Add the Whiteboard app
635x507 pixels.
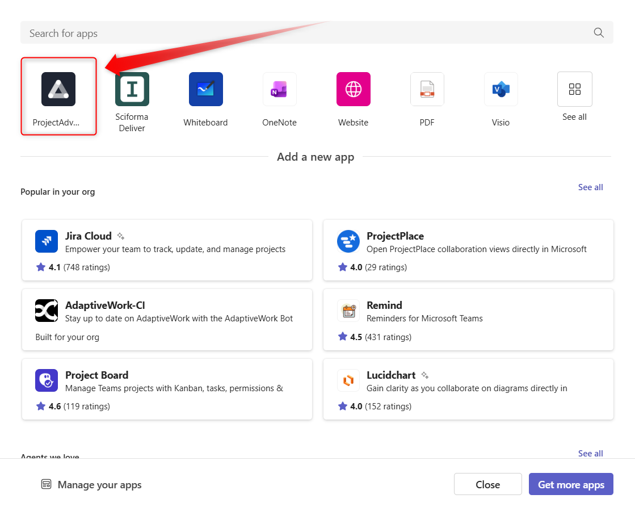[x=206, y=89]
